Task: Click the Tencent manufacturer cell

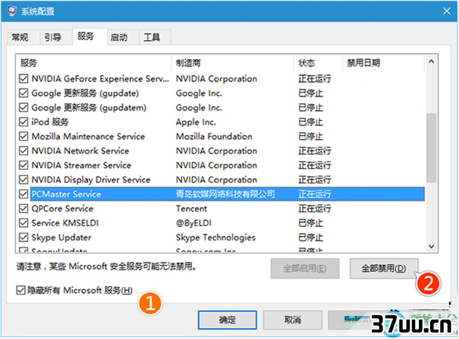Action: click(x=191, y=208)
